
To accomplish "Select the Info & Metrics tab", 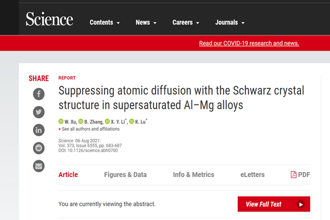I will tap(194, 174).
